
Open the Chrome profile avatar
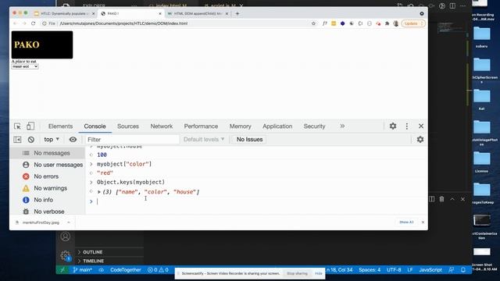[x=396, y=23]
